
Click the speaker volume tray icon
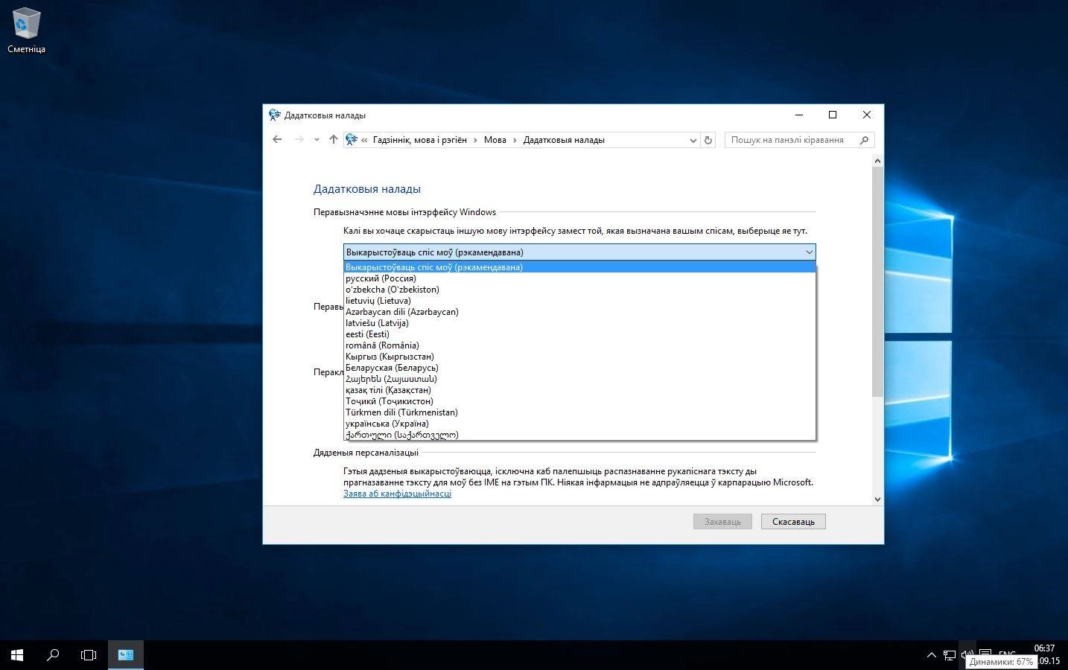click(967, 655)
